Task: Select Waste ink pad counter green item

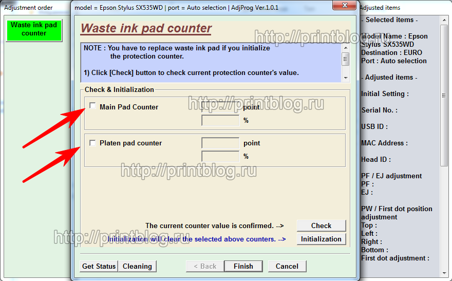Action: click(34, 30)
